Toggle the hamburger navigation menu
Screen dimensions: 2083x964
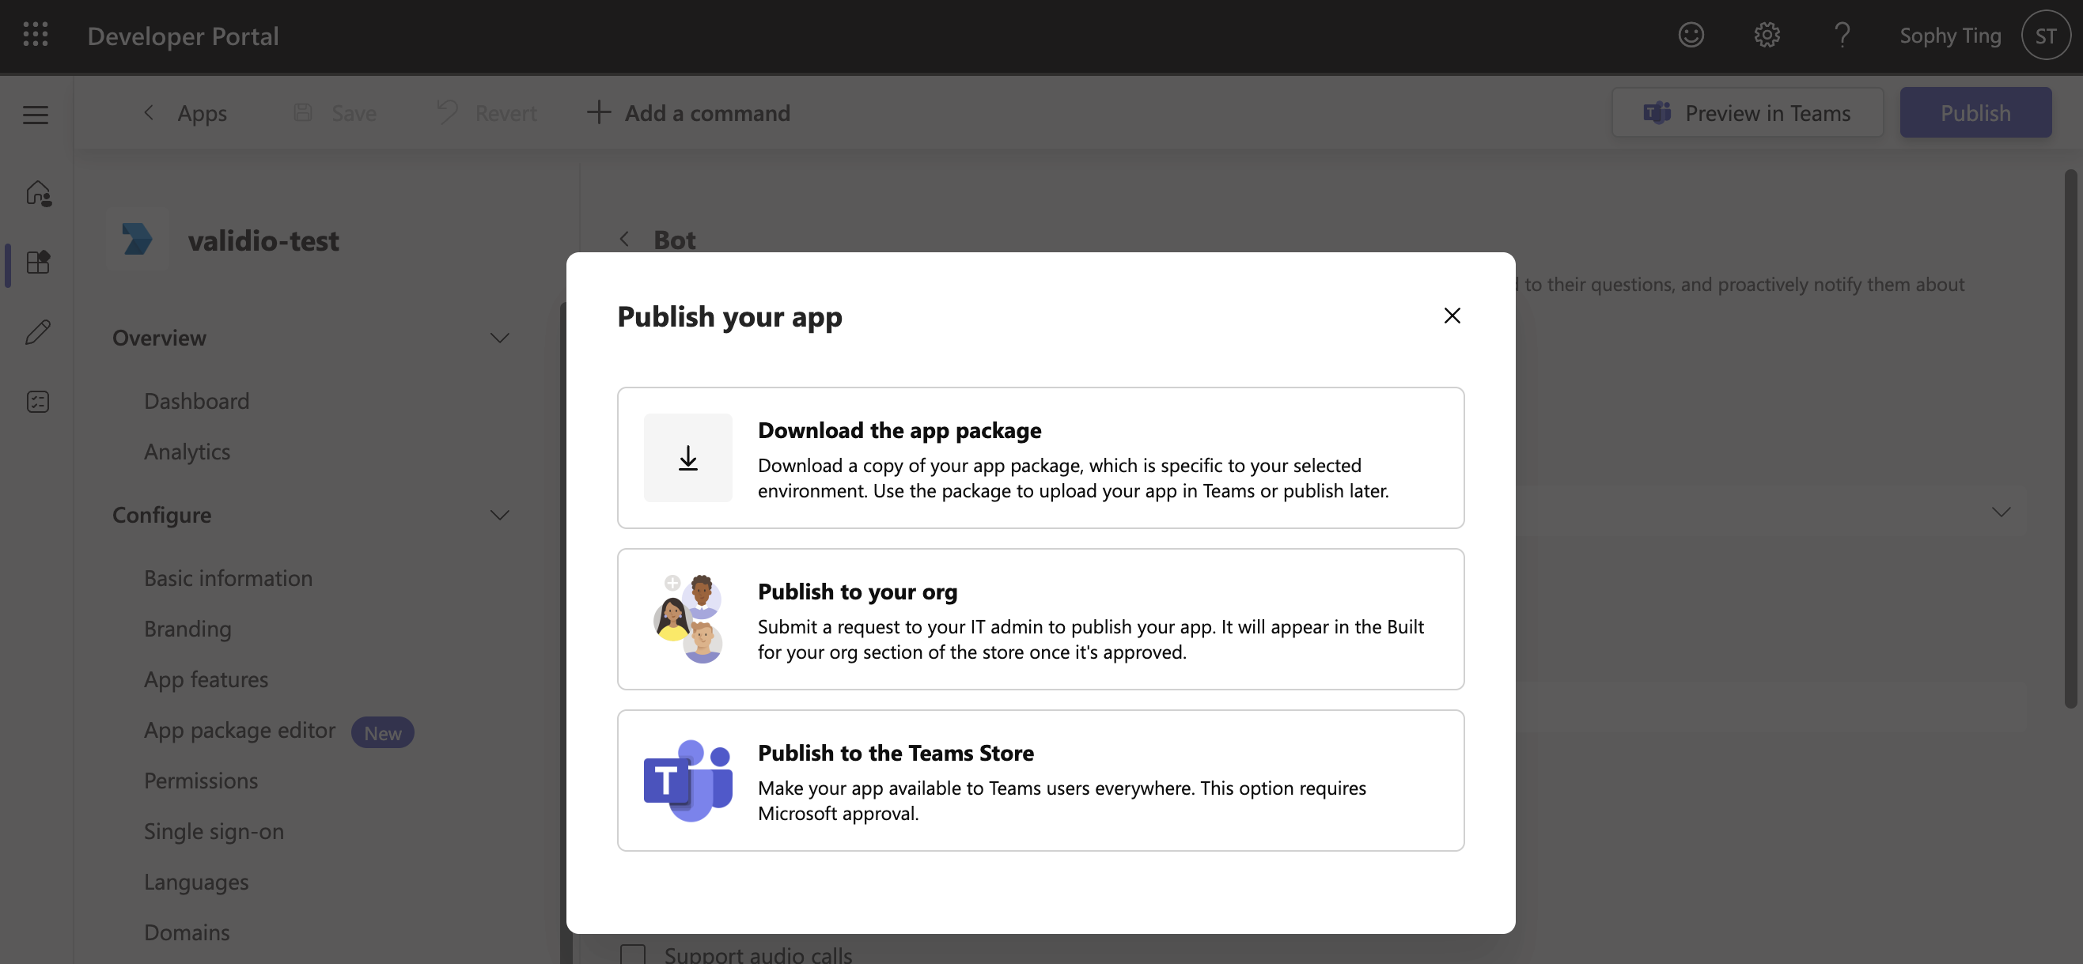pyautogui.click(x=36, y=114)
